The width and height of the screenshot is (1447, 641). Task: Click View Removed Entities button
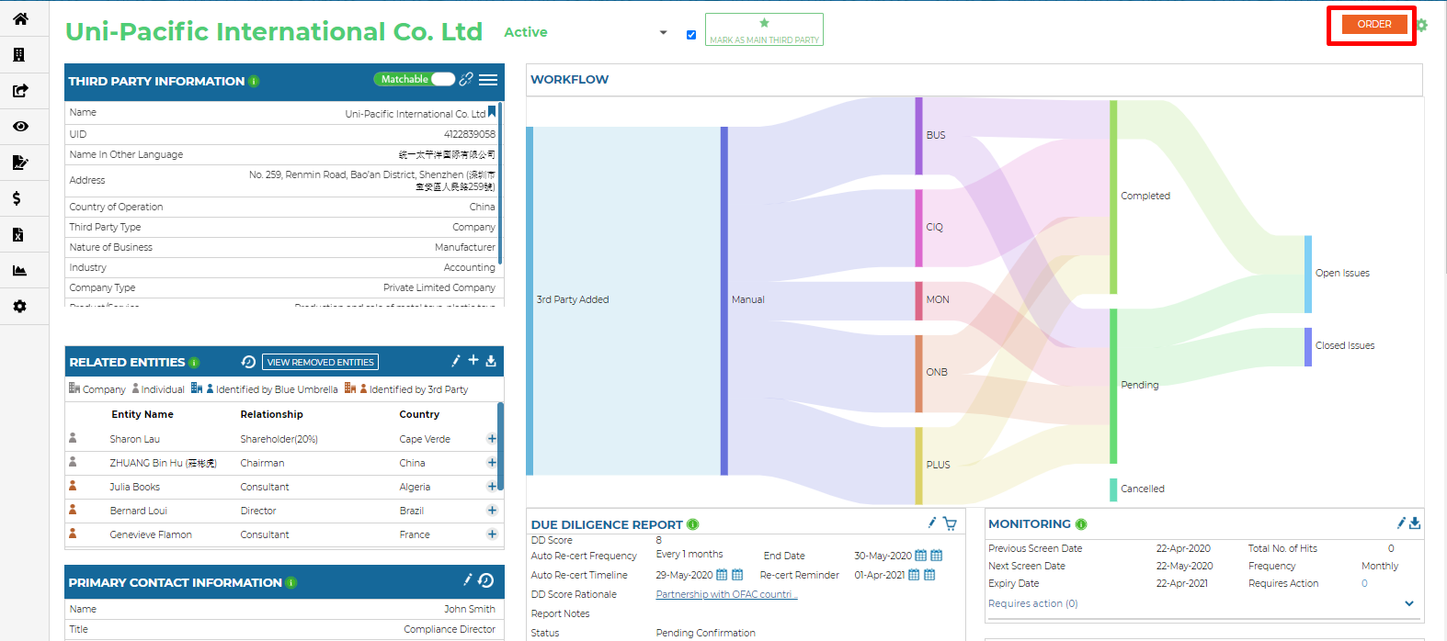coord(320,363)
